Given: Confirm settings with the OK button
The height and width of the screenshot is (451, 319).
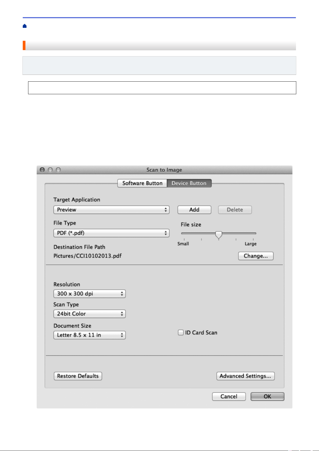Looking at the screenshot, I should point(267,396).
